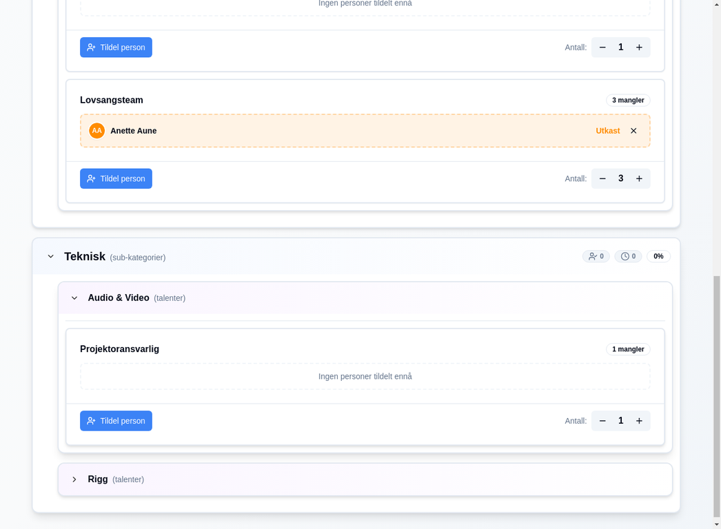The image size is (721, 529).
Task: Expand the Rigg sub-category
Action: tap(74, 479)
